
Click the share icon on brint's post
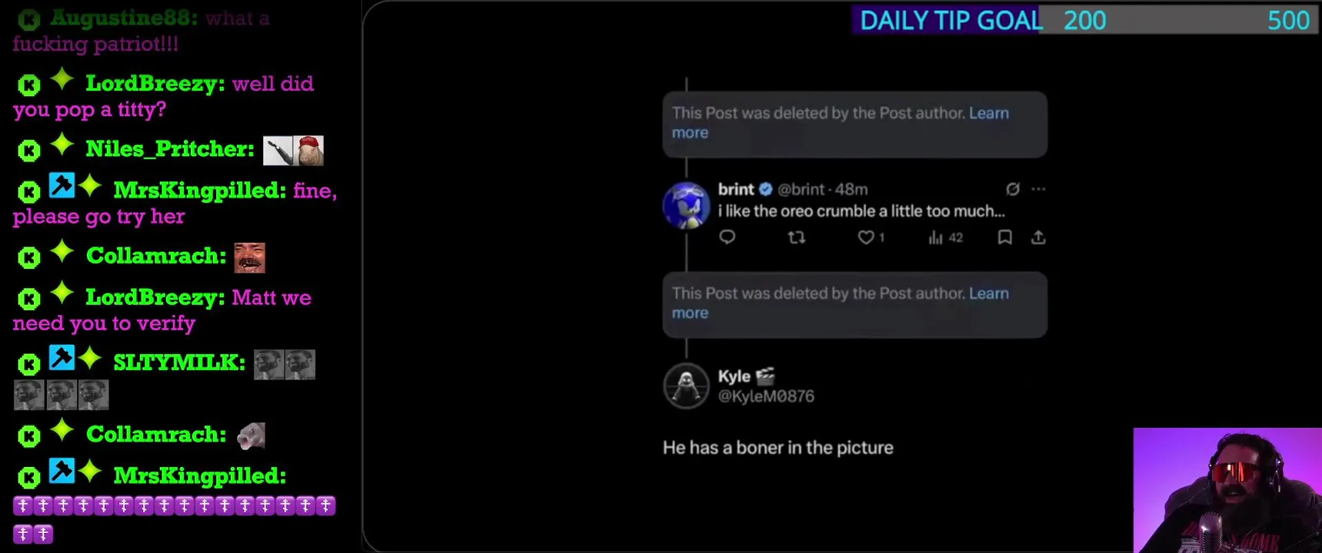coord(1038,237)
